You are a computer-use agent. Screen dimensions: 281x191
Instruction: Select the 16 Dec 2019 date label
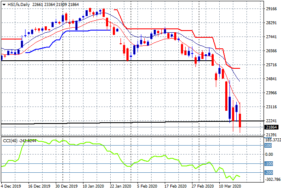(39, 186)
